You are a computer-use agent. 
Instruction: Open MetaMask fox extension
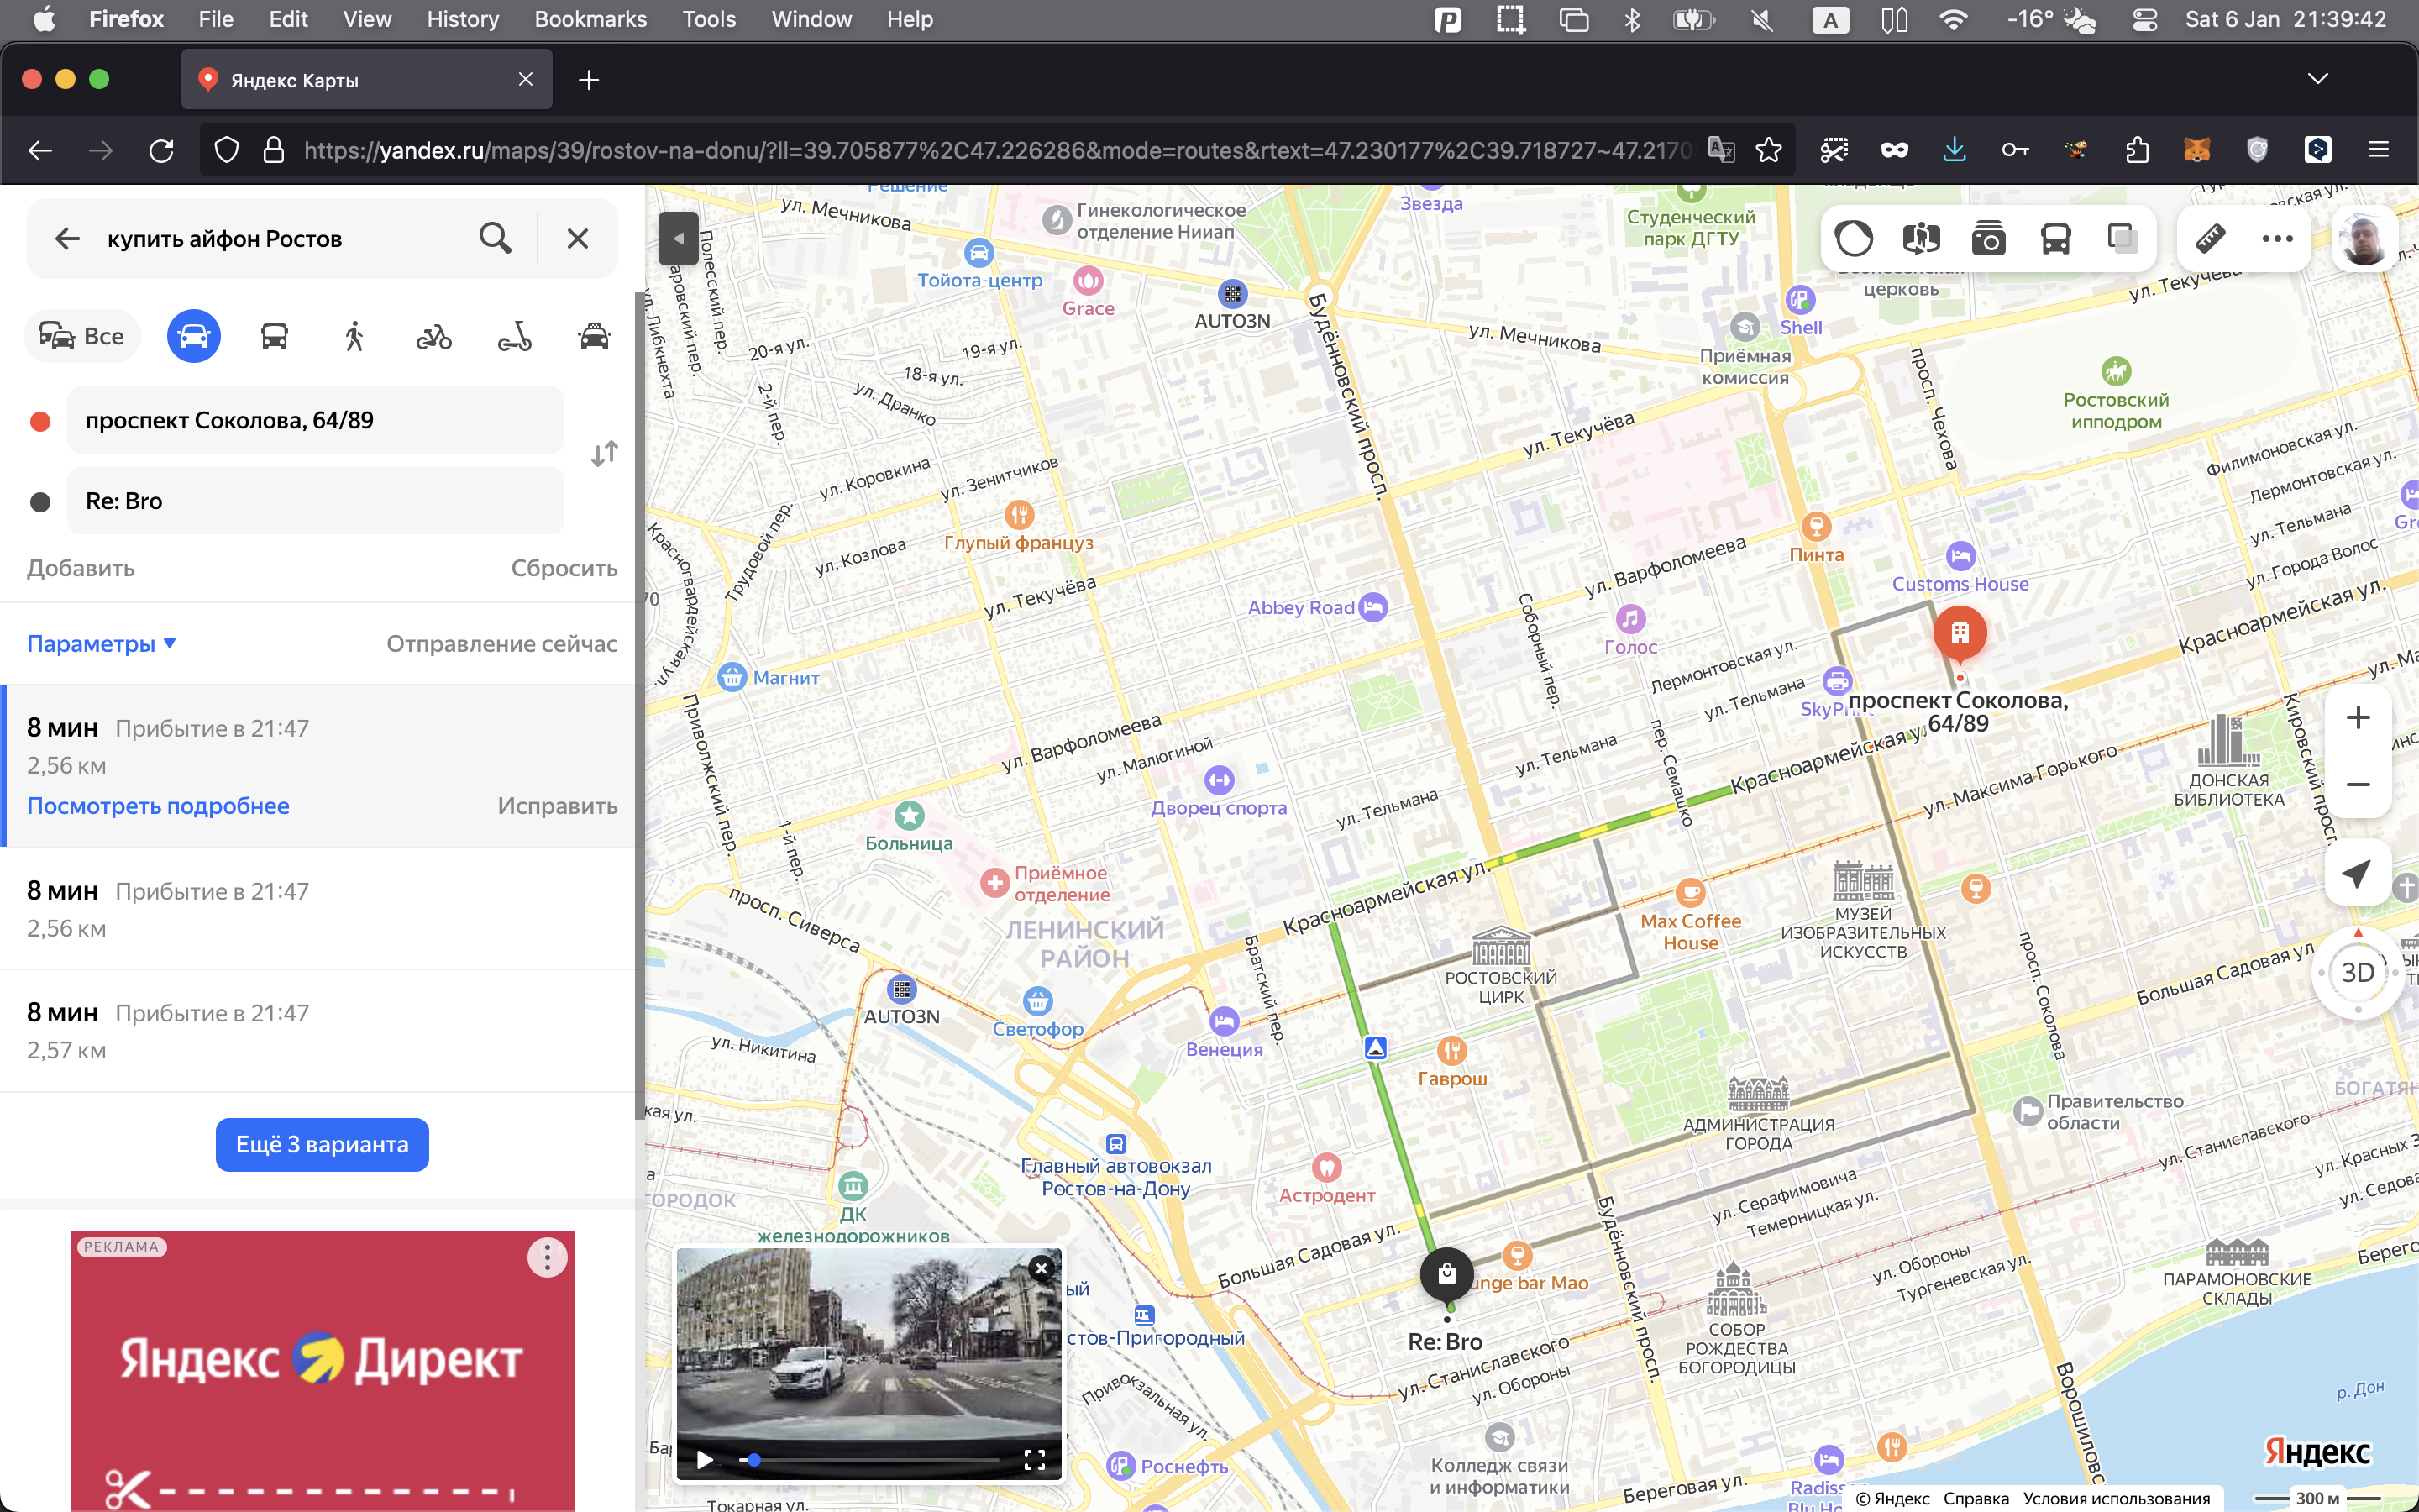coord(2197,150)
